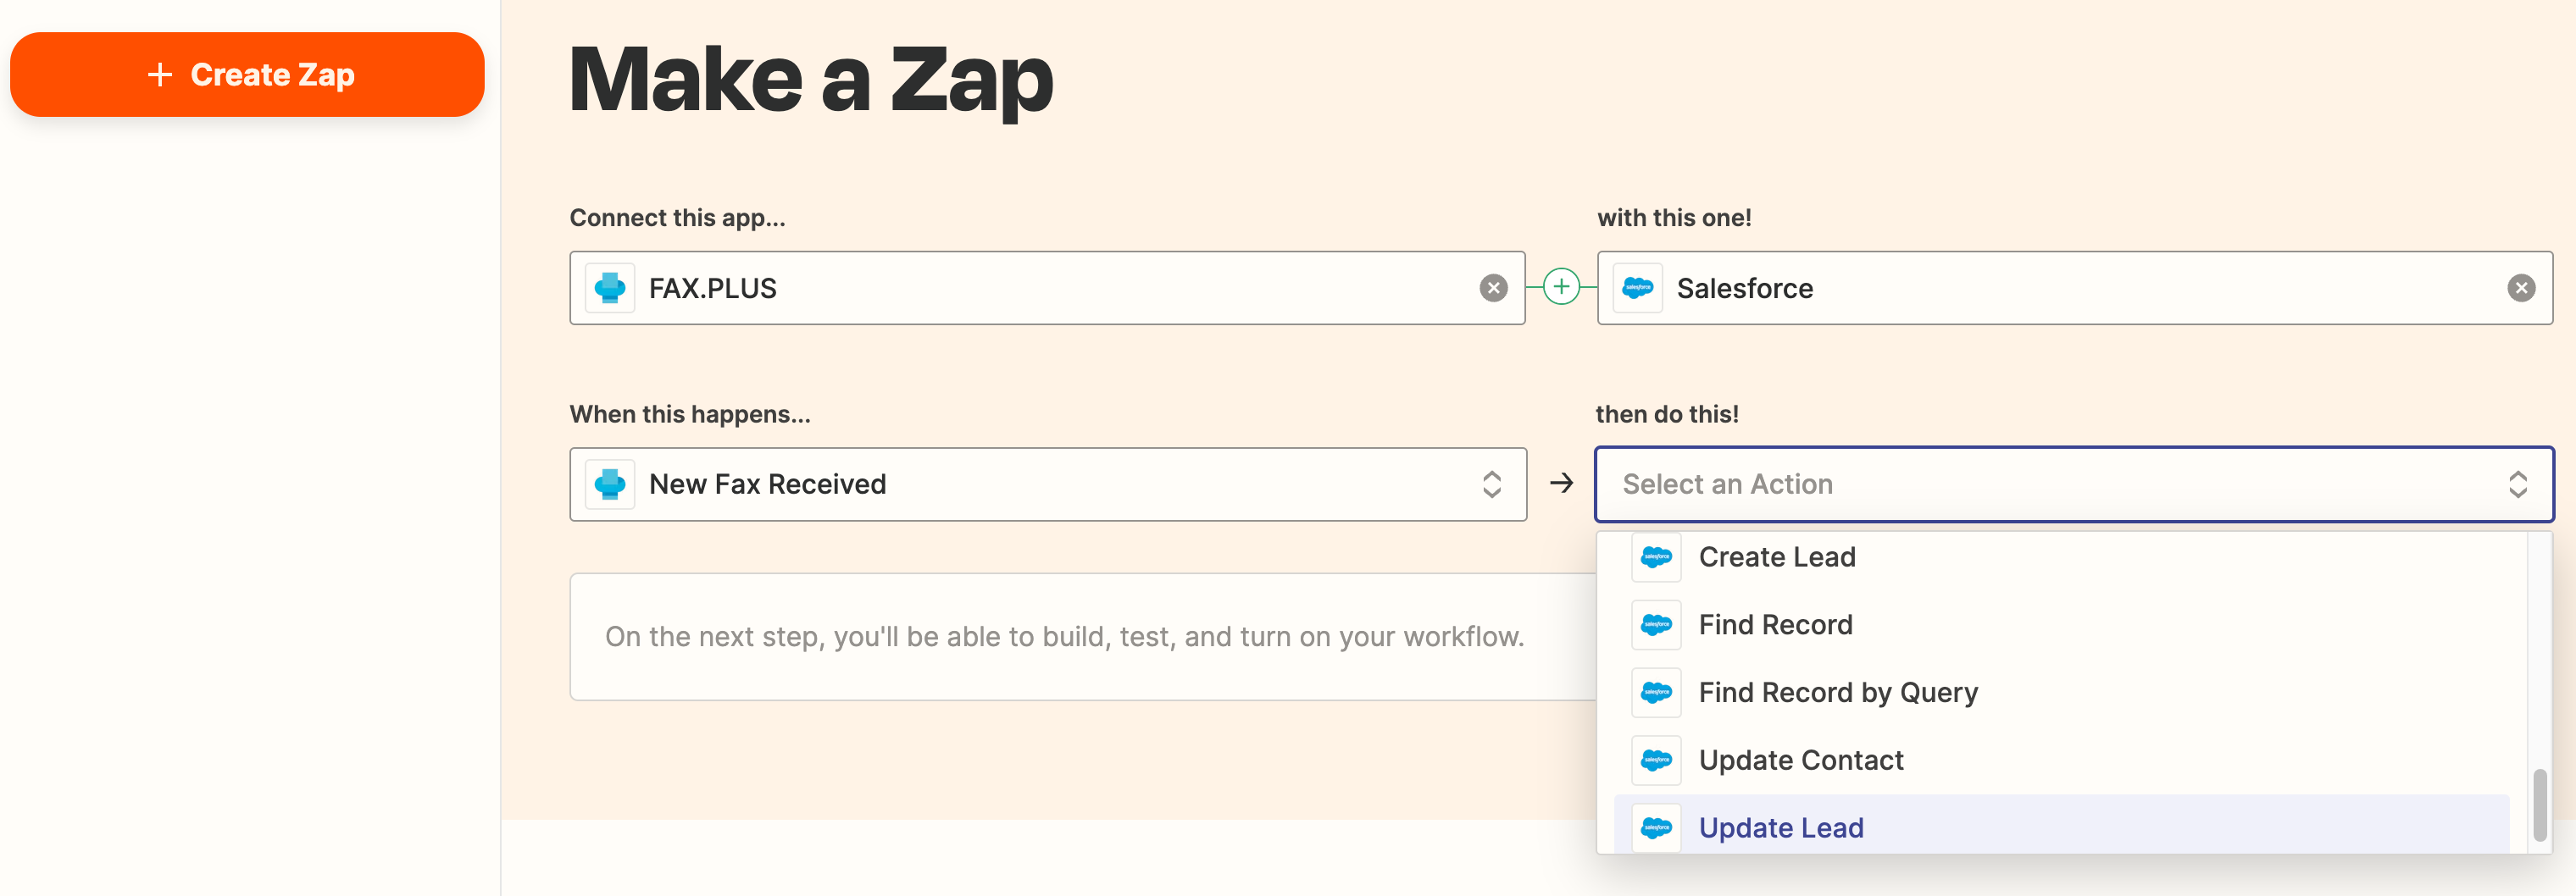Click the Select an Action field
The width and height of the screenshot is (2576, 896).
click(x=2074, y=484)
